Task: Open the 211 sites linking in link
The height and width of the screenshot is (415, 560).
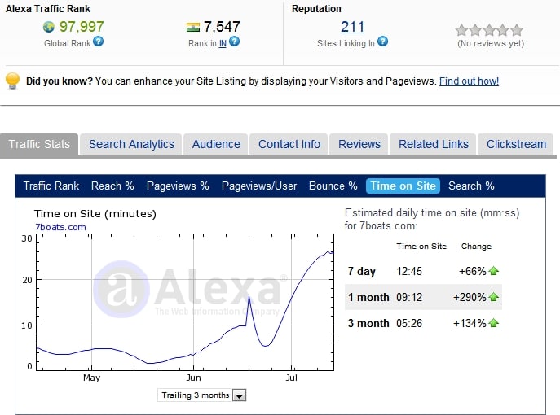Action: pyautogui.click(x=352, y=27)
